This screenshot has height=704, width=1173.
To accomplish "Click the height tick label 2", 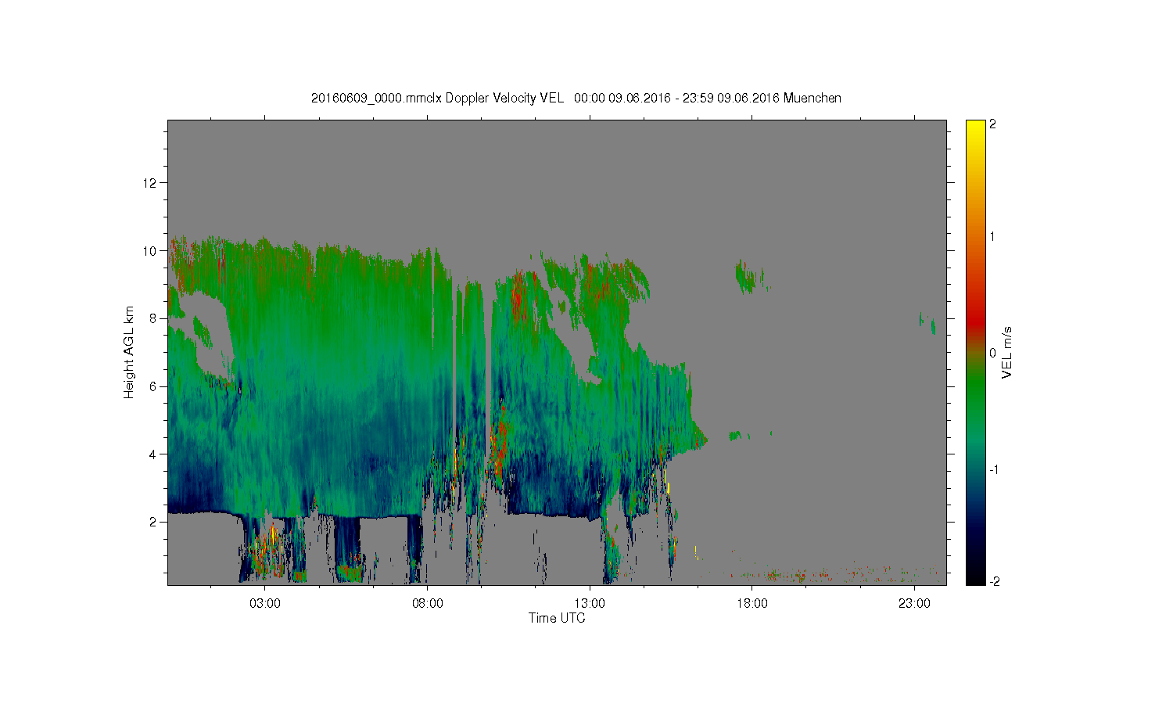I will [x=152, y=522].
